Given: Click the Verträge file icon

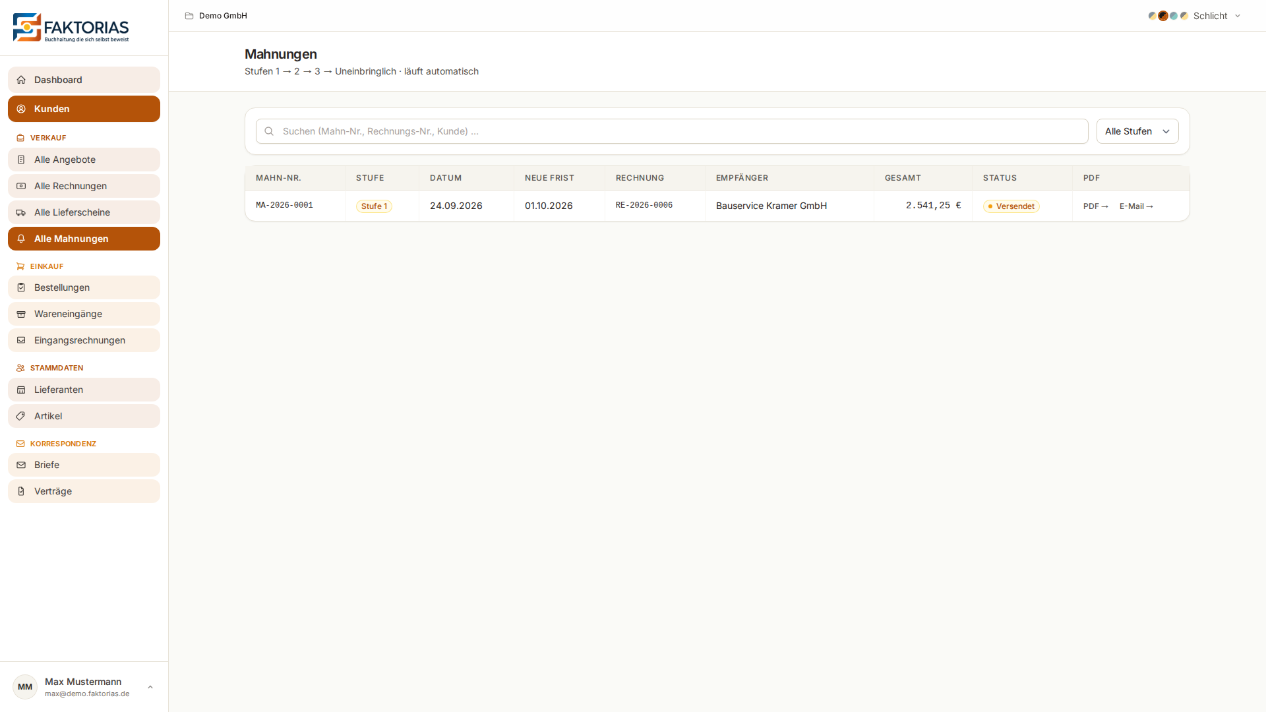Looking at the screenshot, I should tap(21, 491).
